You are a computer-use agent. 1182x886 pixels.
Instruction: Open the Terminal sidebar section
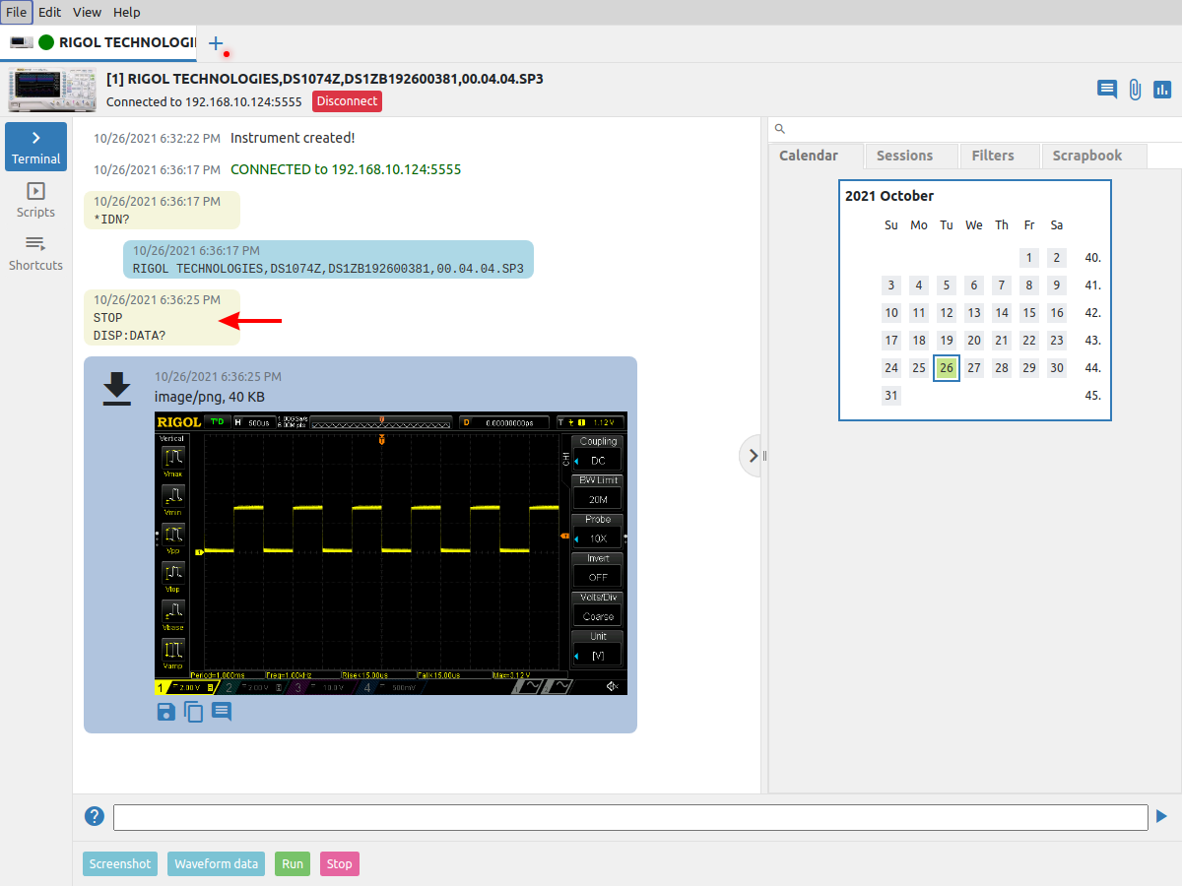35,147
